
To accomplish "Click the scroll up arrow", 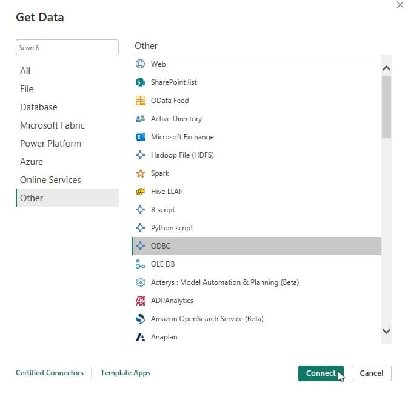I will [x=386, y=68].
